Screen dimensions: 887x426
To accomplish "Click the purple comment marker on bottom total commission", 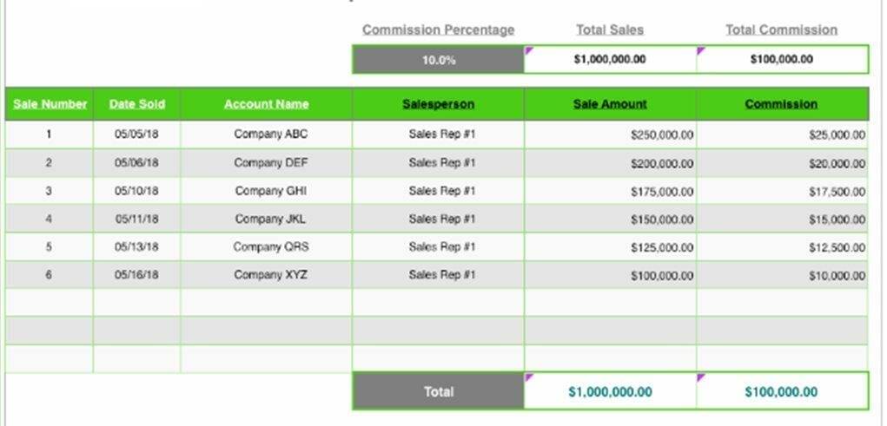I will pyautogui.click(x=701, y=377).
